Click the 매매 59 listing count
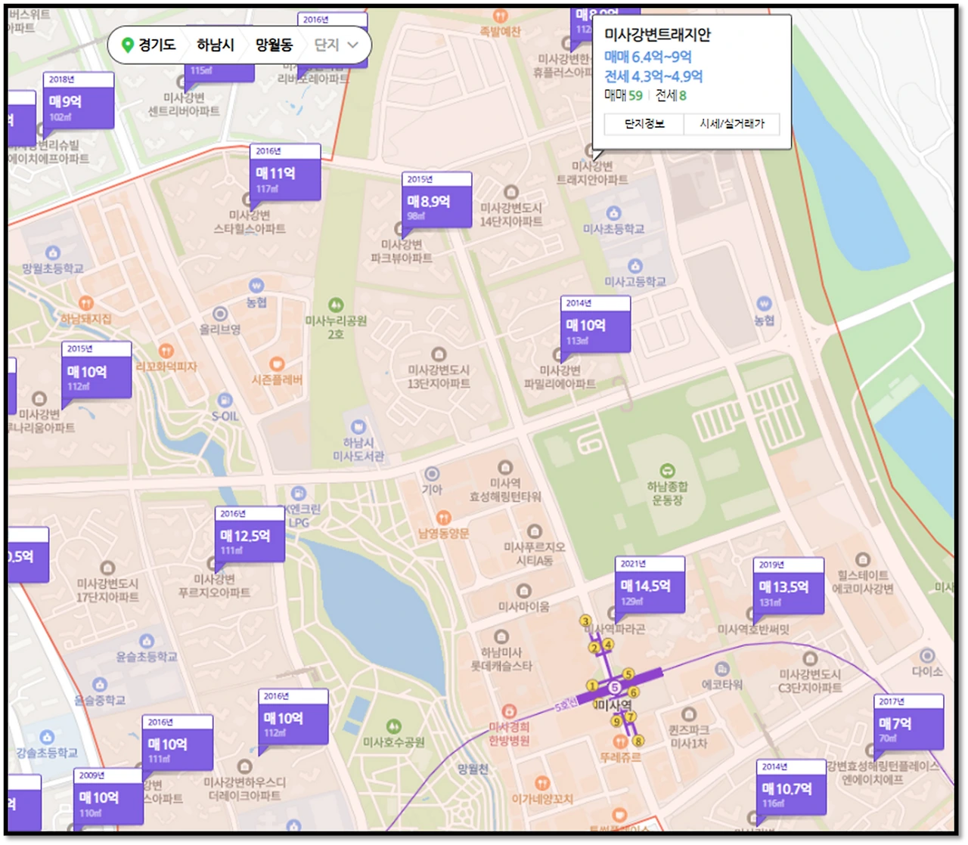The width and height of the screenshot is (968, 845). [x=623, y=95]
